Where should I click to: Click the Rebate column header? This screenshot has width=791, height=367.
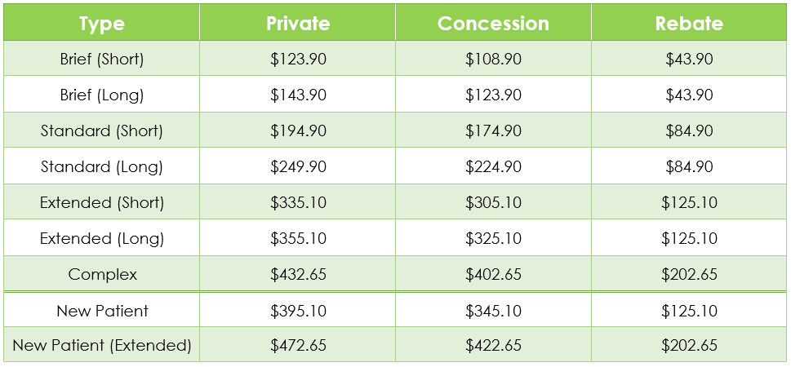click(689, 23)
